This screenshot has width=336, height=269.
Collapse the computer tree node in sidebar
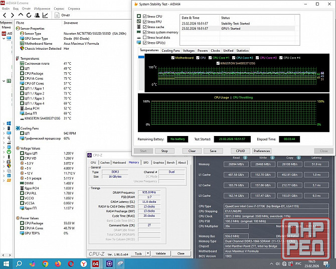coord(4,39)
